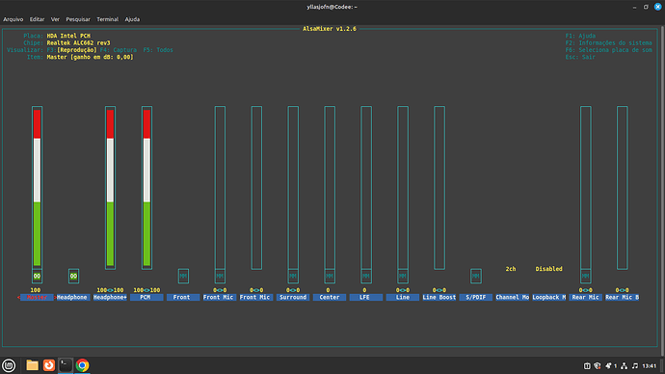This screenshot has width=665, height=374.
Task: Select the Line channel label
Action: [403, 297]
